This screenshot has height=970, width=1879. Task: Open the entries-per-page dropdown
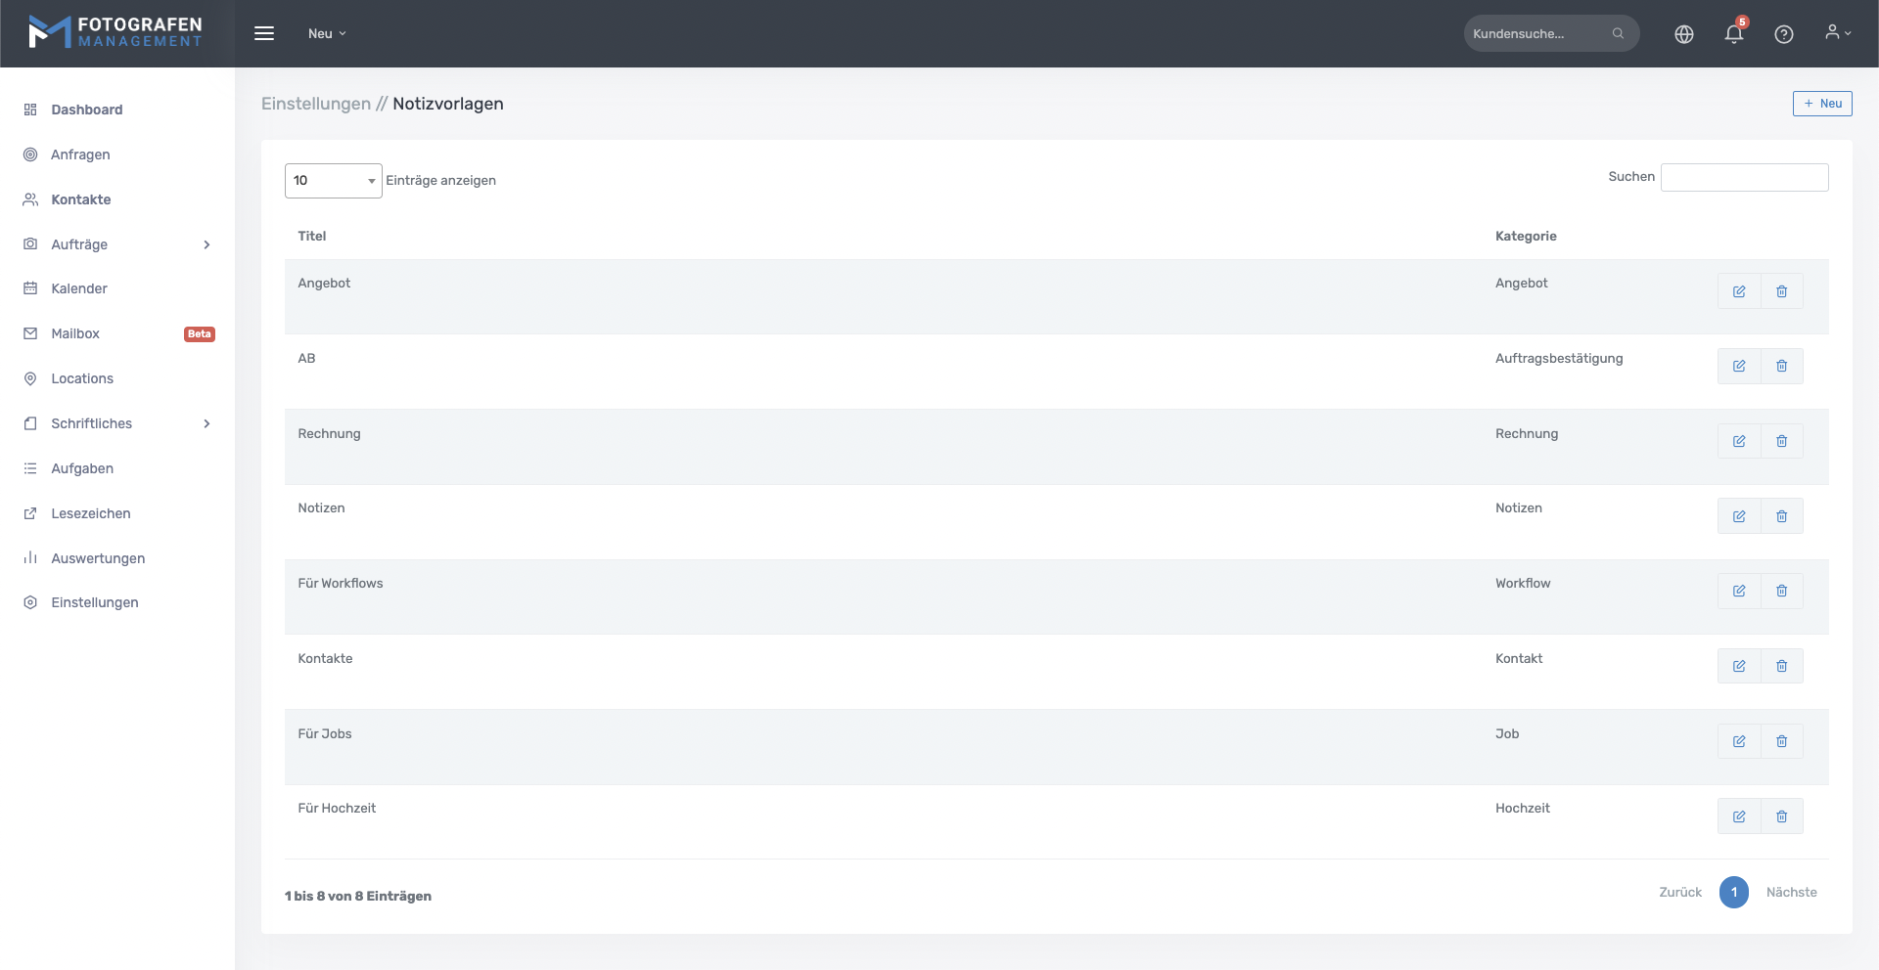333,181
